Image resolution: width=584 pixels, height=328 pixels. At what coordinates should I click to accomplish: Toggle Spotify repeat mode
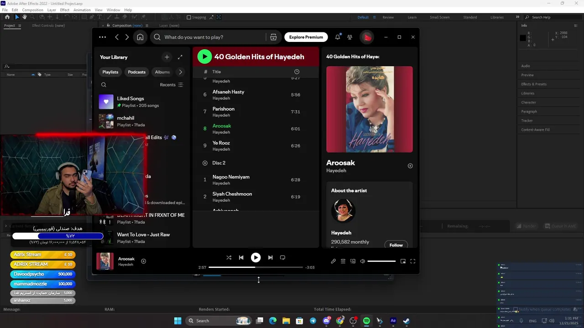click(282, 257)
